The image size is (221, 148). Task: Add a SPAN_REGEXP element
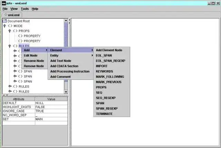coord(112,108)
